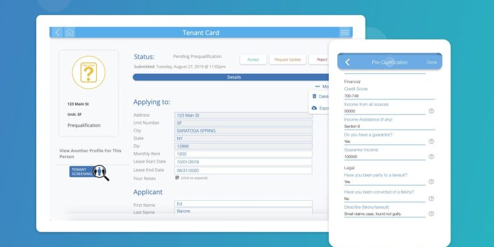Click the Details bar
This screenshot has width=494, height=247.
[x=231, y=77]
